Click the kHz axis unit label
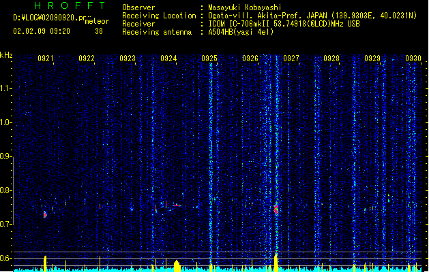 coord(6,55)
